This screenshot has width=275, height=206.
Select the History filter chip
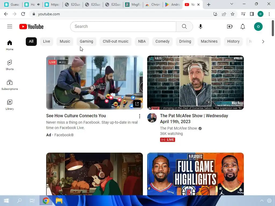(x=233, y=42)
